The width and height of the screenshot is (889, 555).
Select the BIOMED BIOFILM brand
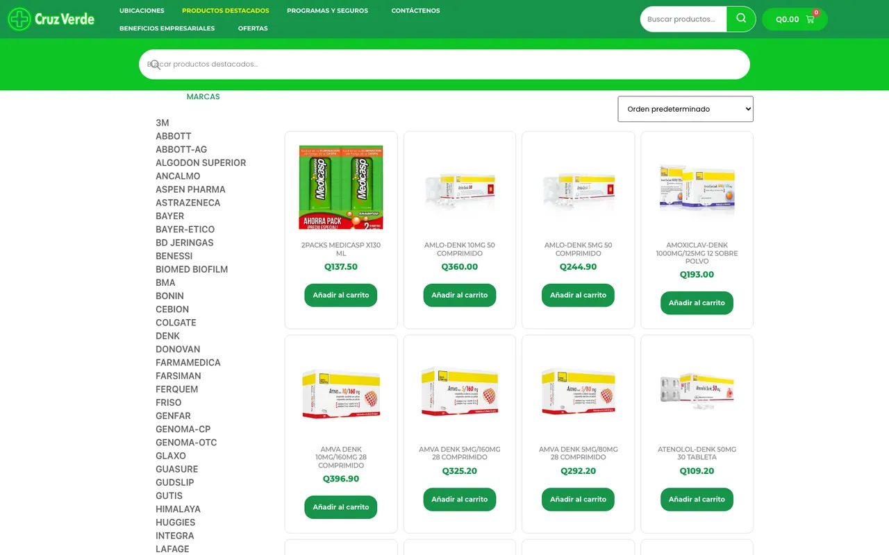tap(192, 269)
